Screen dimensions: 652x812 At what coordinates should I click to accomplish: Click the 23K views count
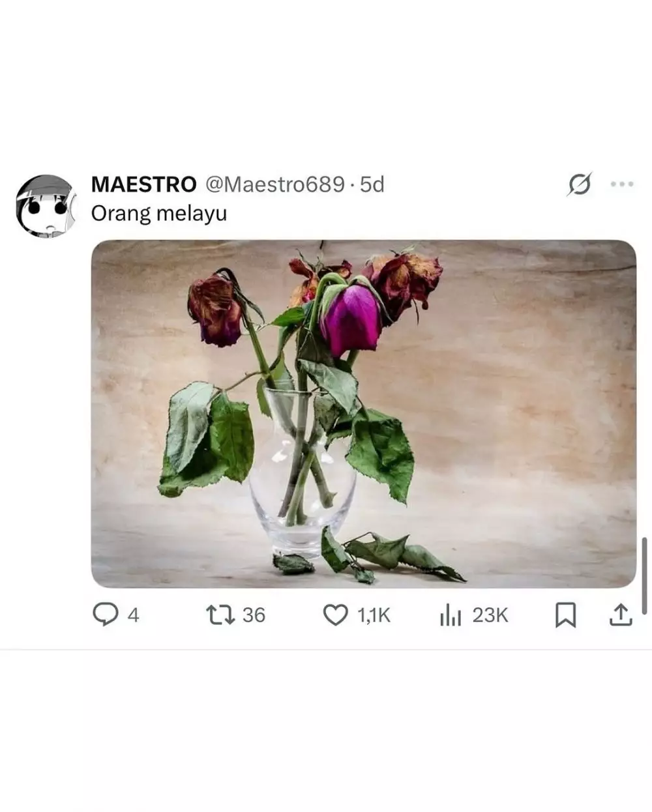490,615
